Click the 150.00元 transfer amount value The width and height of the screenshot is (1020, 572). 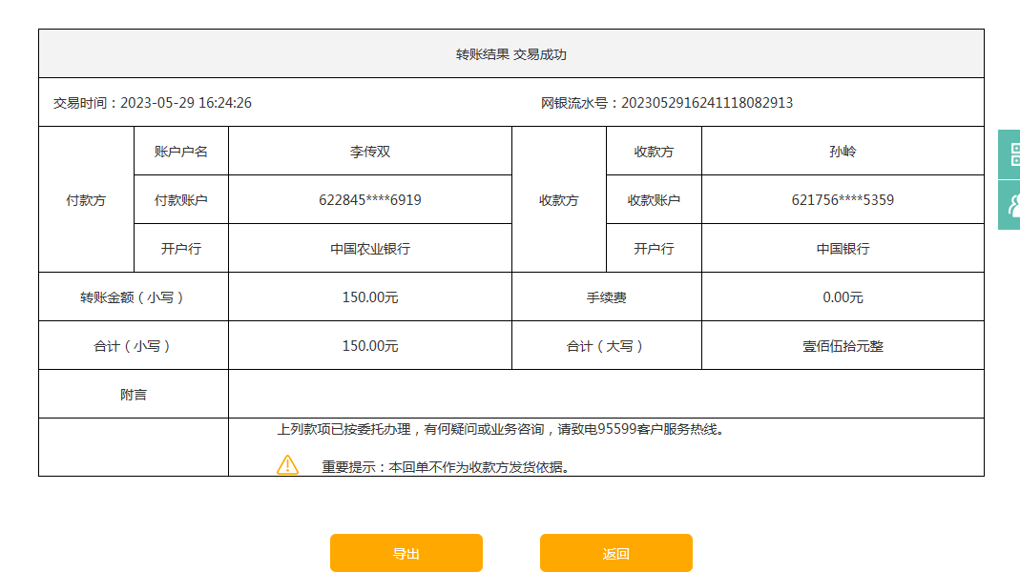coord(370,297)
